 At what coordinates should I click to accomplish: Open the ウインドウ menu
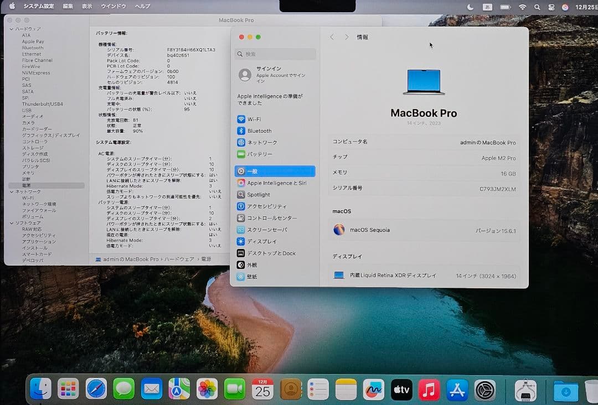(x=114, y=6)
